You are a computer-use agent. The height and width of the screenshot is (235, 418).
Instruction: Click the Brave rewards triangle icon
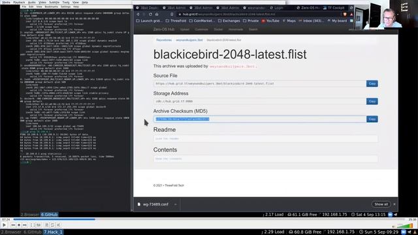coord(351,14)
